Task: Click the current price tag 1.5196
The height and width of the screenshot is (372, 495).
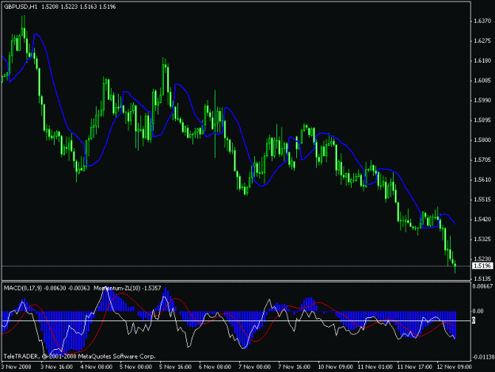Action: [482, 267]
